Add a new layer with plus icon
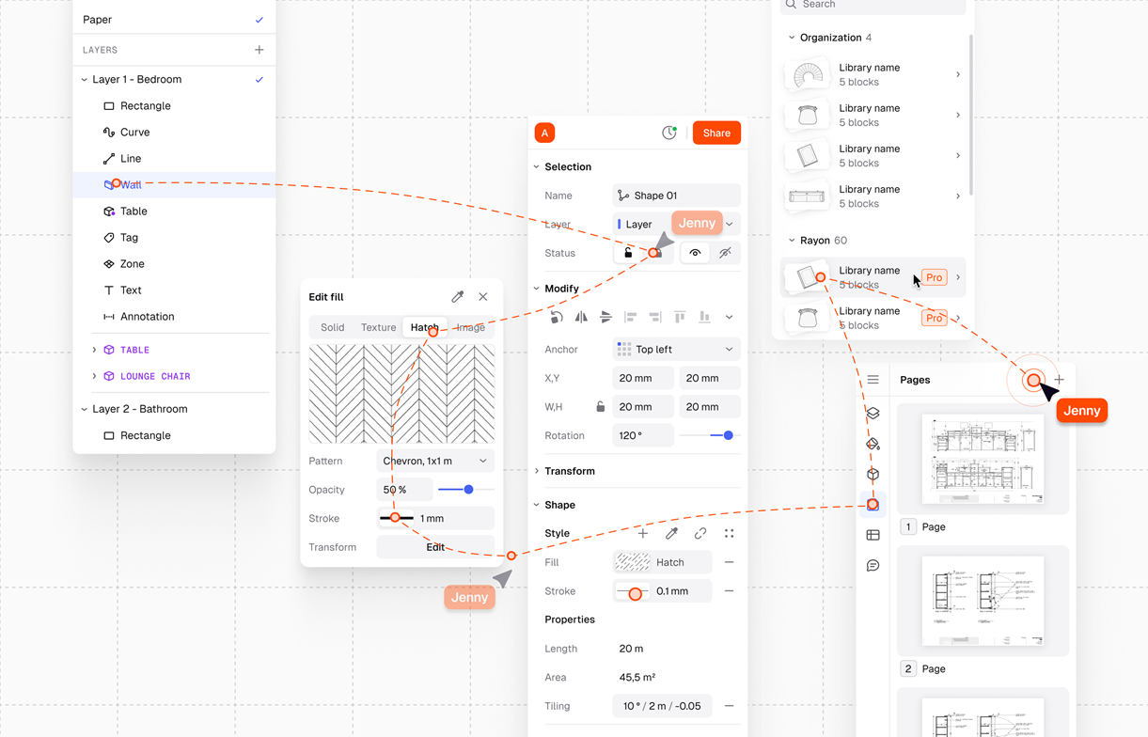 [259, 50]
